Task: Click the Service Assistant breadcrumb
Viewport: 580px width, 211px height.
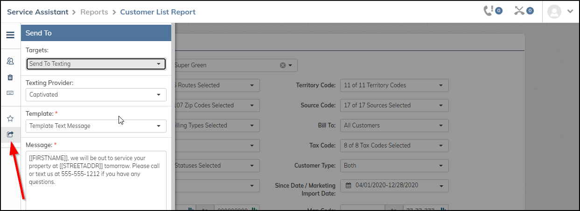Action: pyautogui.click(x=37, y=12)
